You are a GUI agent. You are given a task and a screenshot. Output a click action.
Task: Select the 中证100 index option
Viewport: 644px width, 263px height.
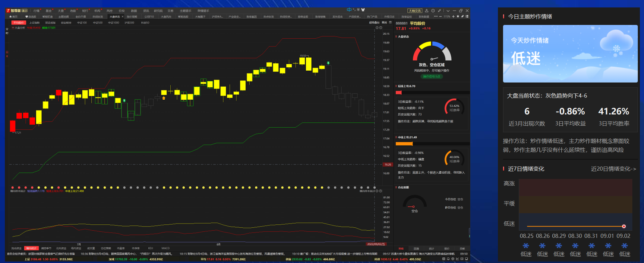pos(82,23)
